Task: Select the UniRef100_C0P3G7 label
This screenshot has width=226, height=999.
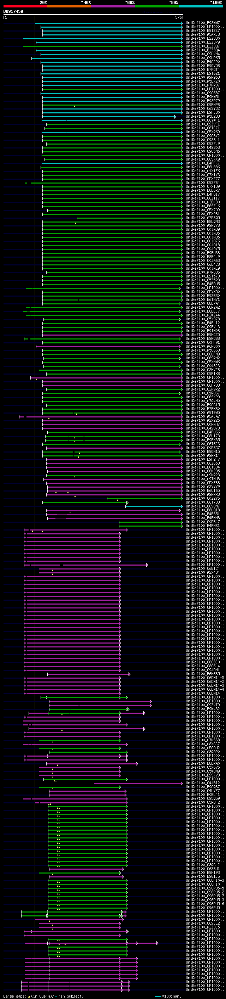Action: 203,448
